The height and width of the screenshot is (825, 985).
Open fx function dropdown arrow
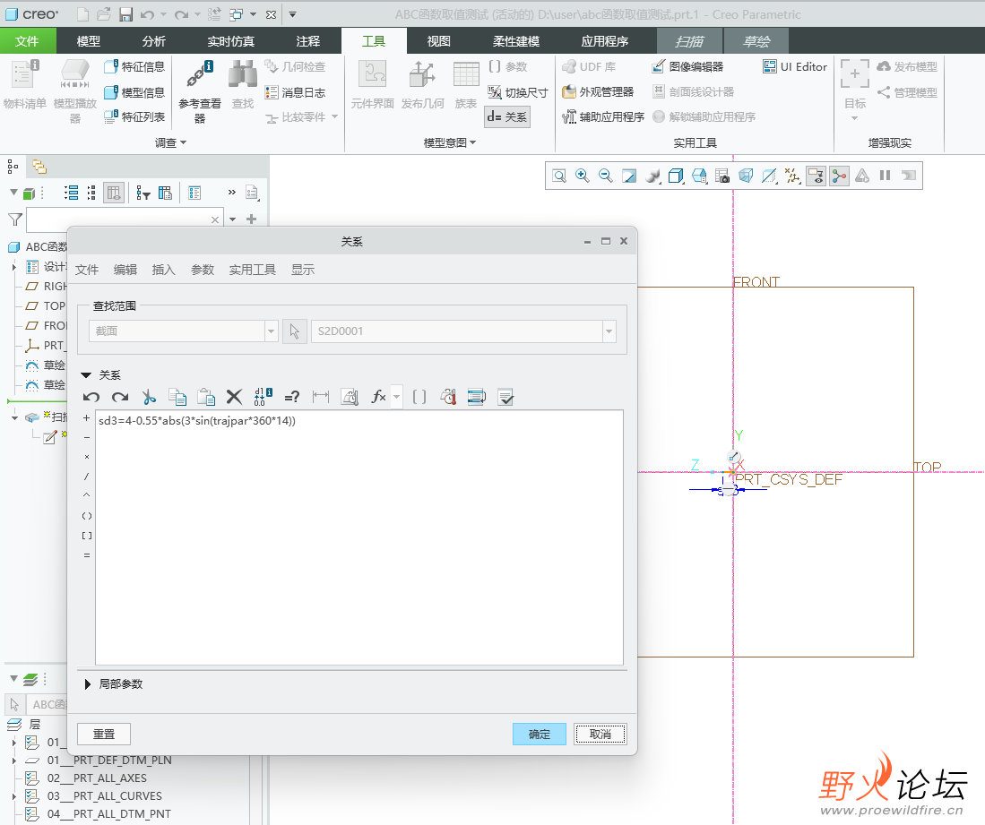point(396,397)
